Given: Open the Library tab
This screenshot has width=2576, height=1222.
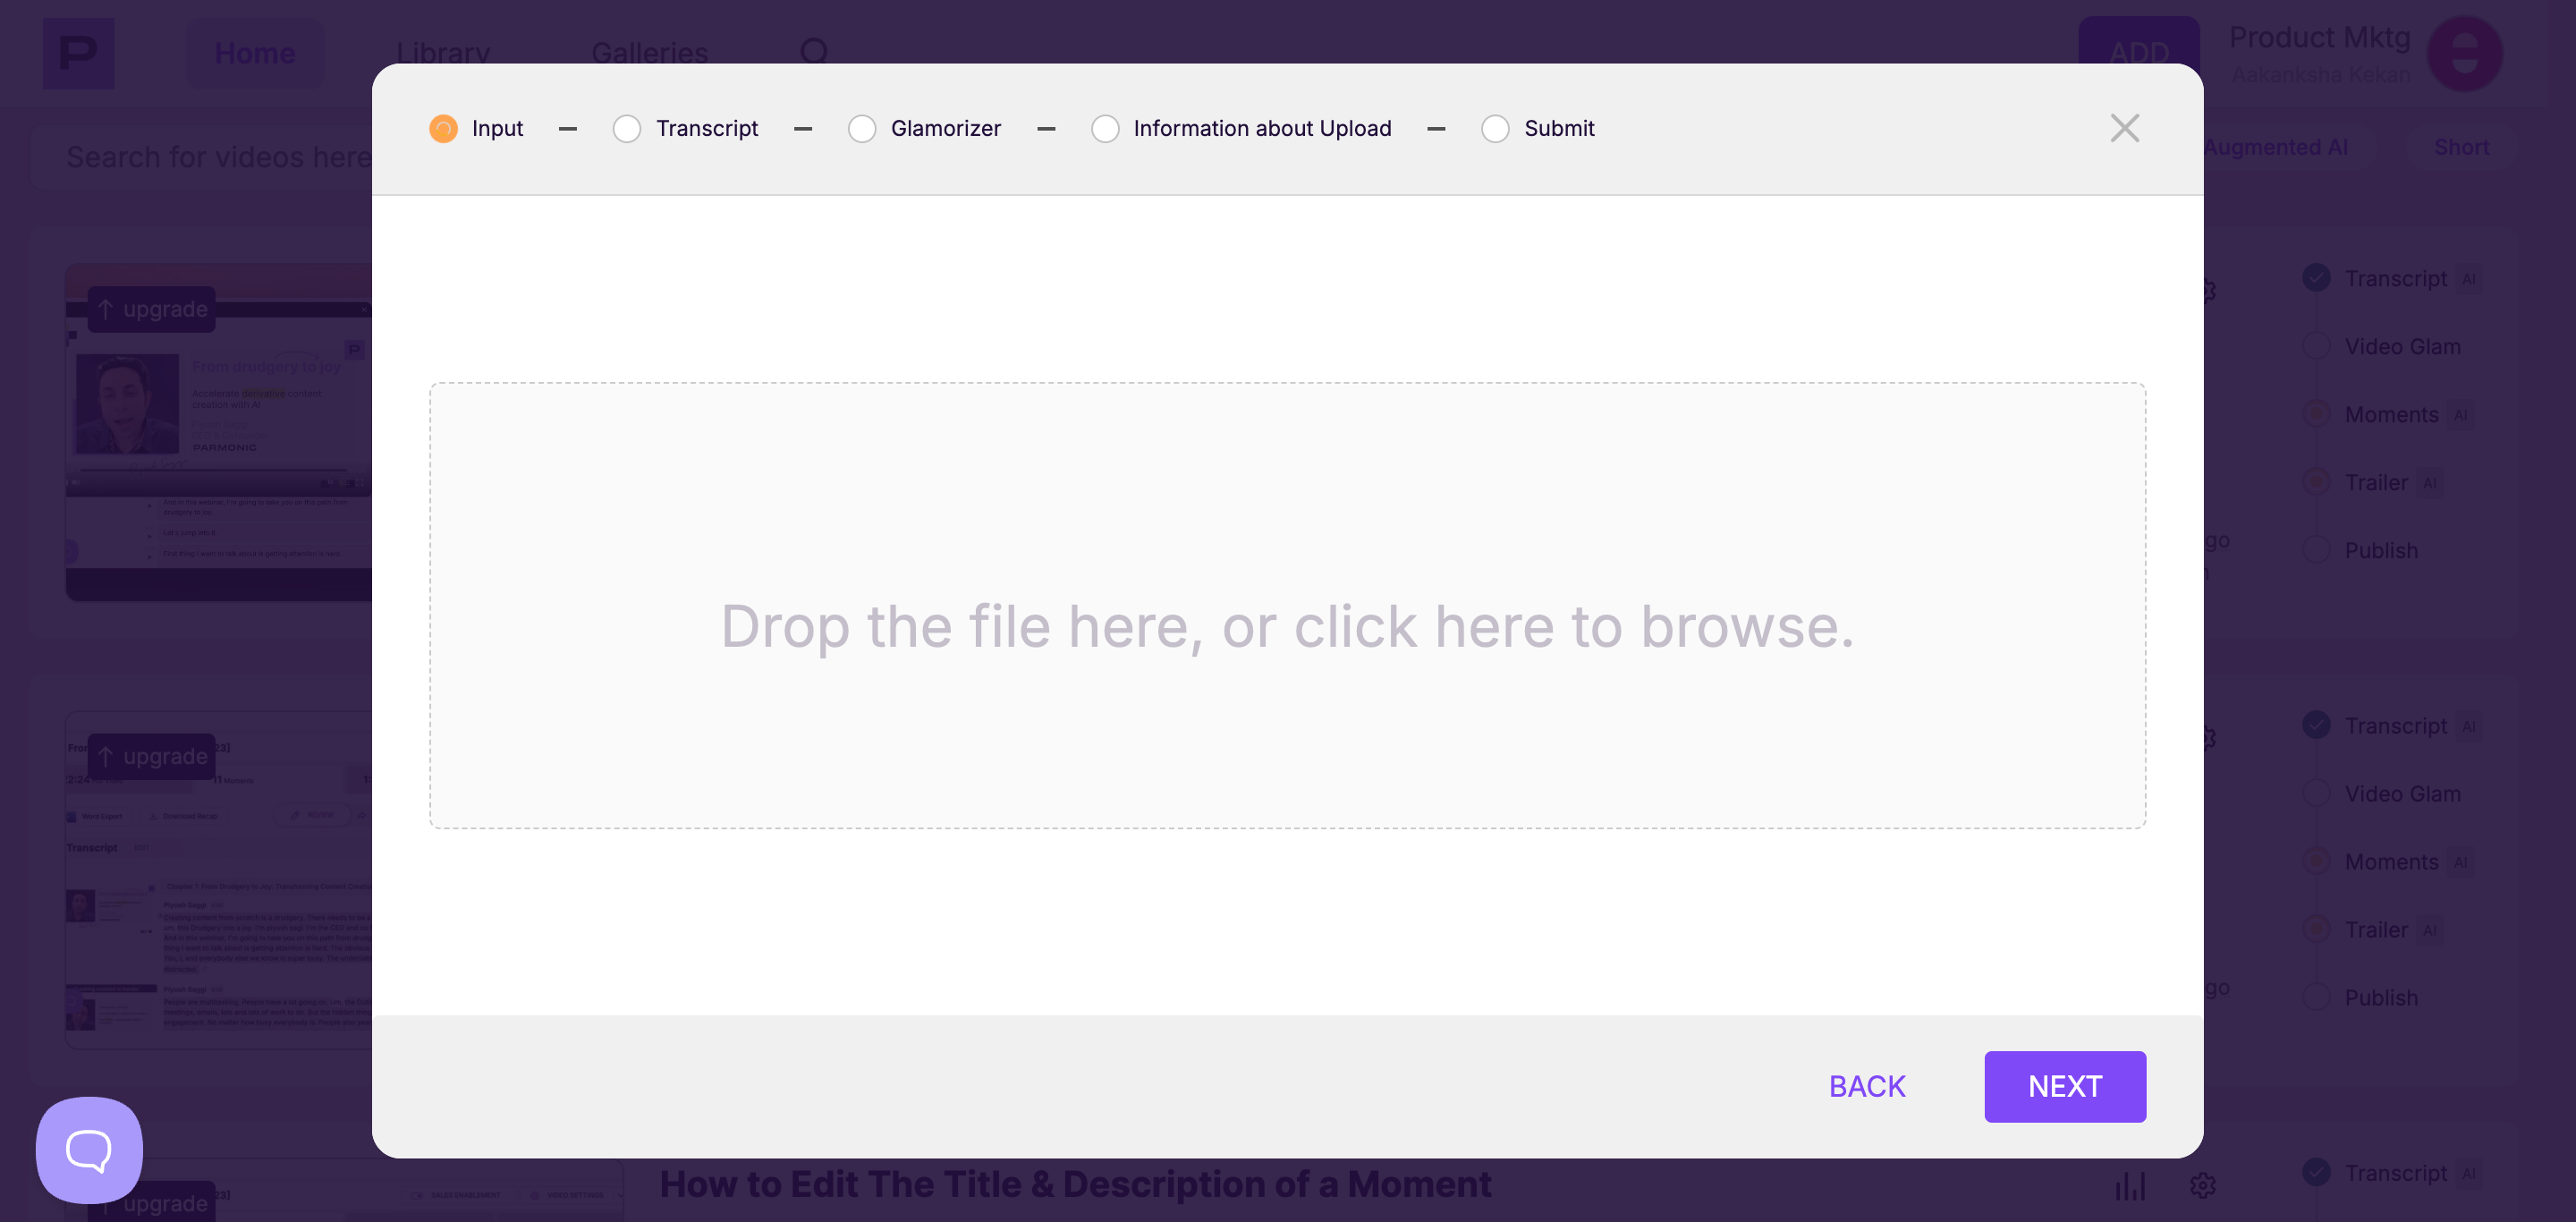Looking at the screenshot, I should (x=443, y=53).
